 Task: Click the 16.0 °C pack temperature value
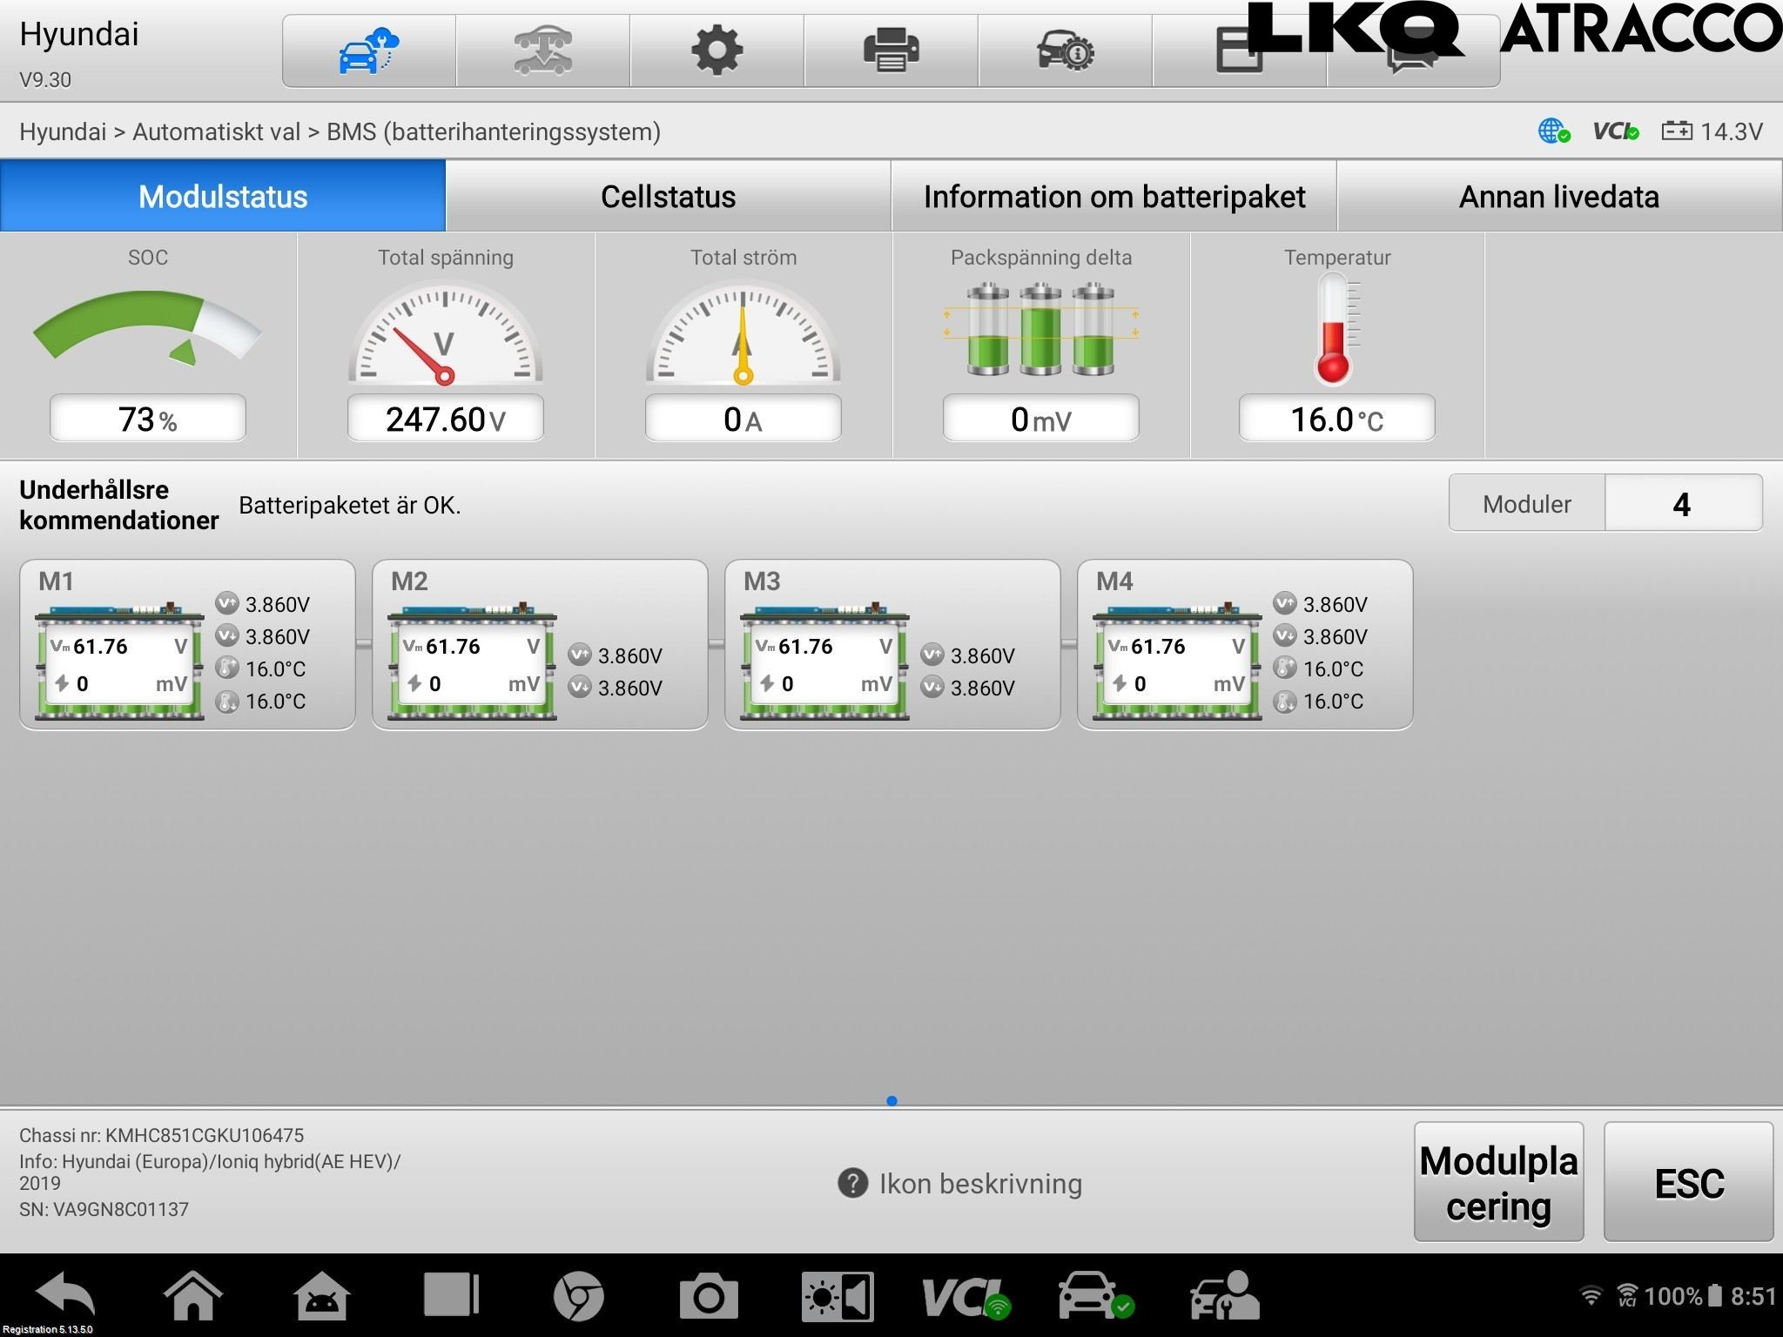pyautogui.click(x=1337, y=419)
